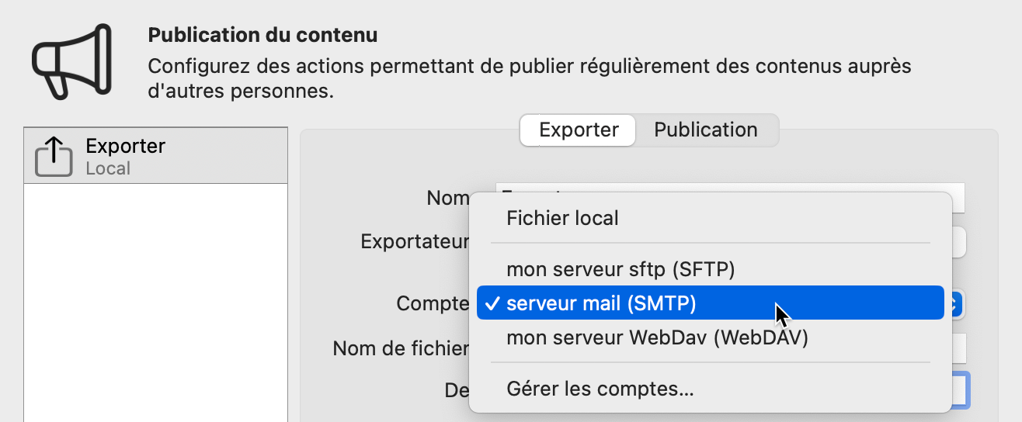1022x422 pixels.
Task: Click the focused field below Nom de fichier
Action: pyautogui.click(x=960, y=390)
